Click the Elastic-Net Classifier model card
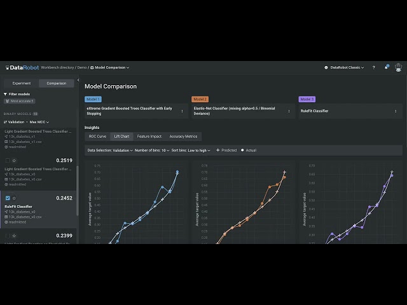The height and width of the screenshot is (305, 407). click(x=243, y=111)
